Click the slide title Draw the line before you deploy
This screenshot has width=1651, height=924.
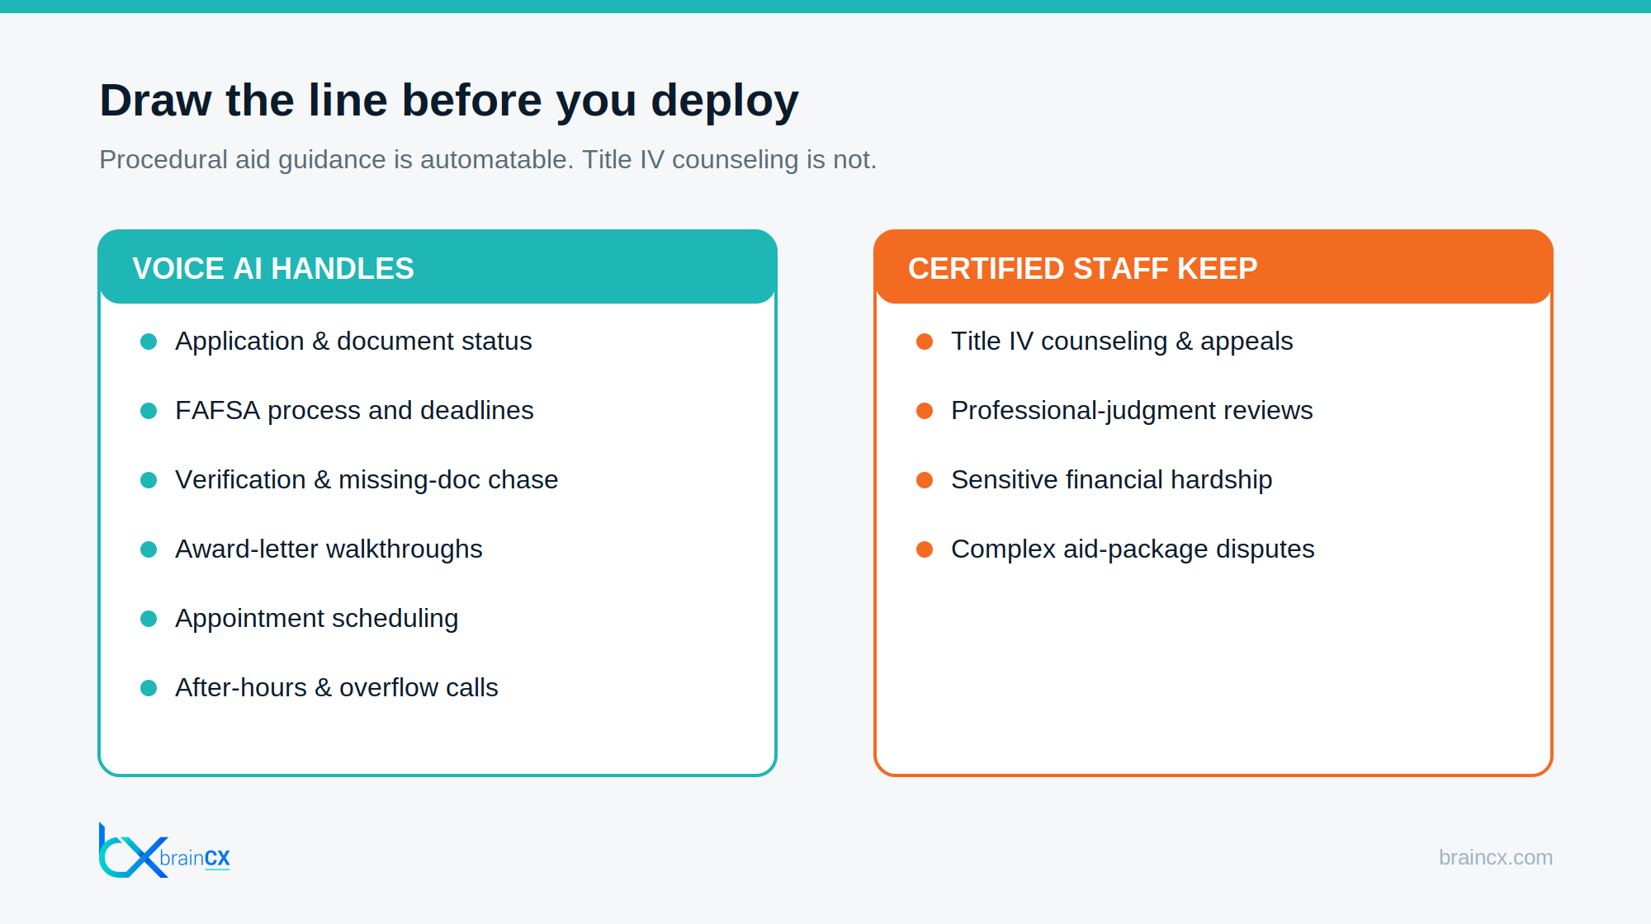tap(449, 101)
